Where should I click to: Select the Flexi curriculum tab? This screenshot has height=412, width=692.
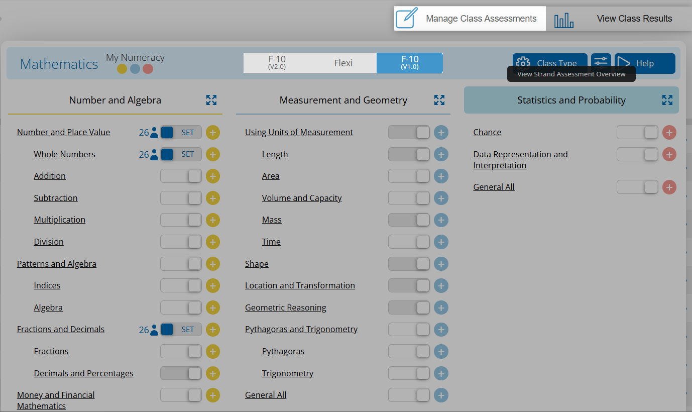click(x=343, y=63)
